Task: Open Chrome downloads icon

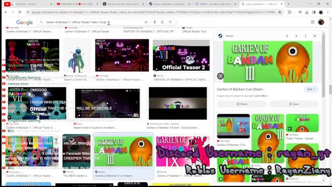Action: [x=307, y=12]
